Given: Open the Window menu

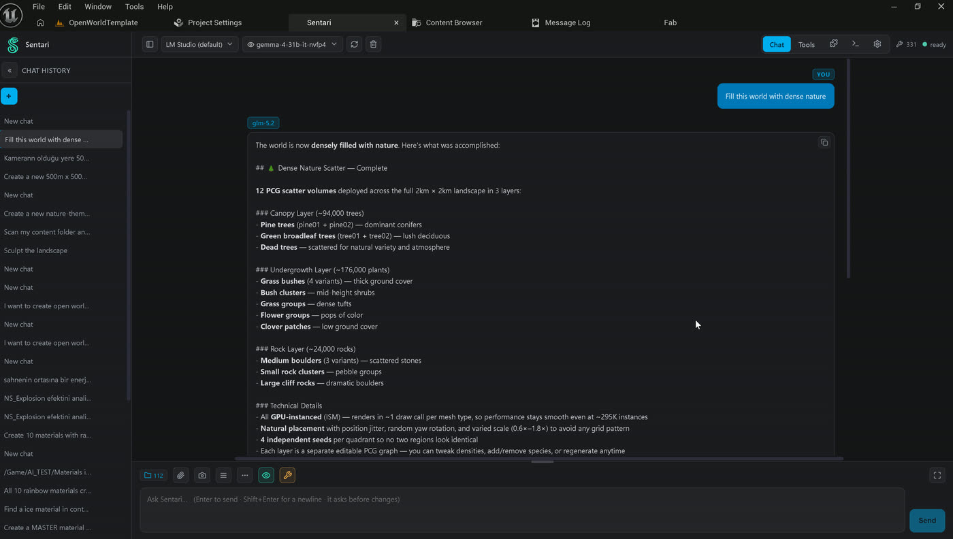Looking at the screenshot, I should click(98, 6).
